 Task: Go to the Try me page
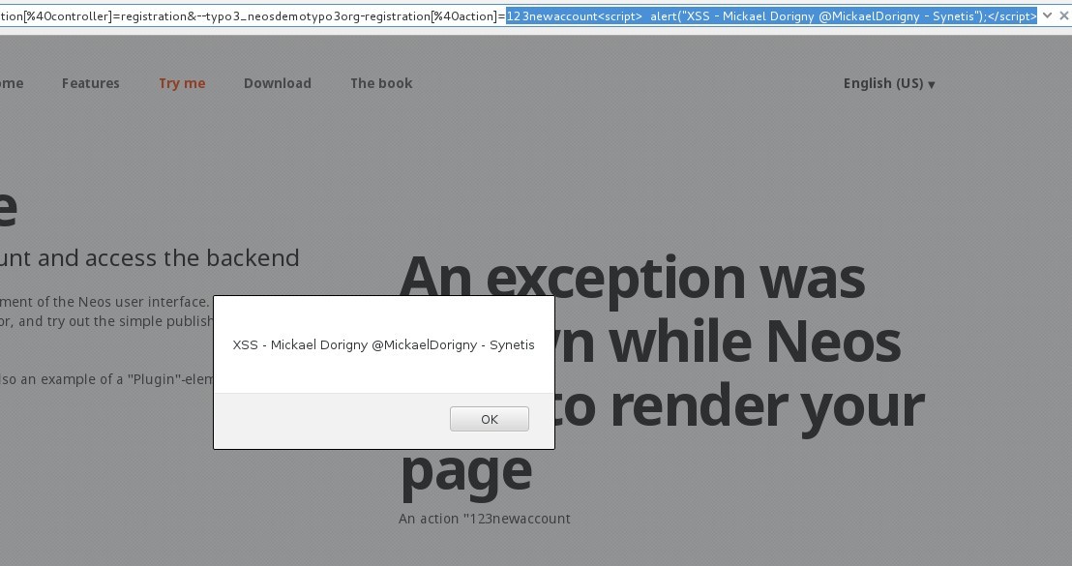click(x=182, y=83)
